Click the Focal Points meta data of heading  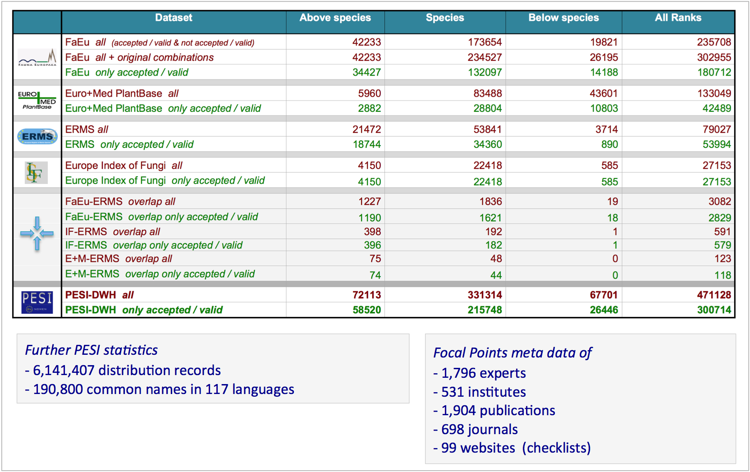(512, 353)
